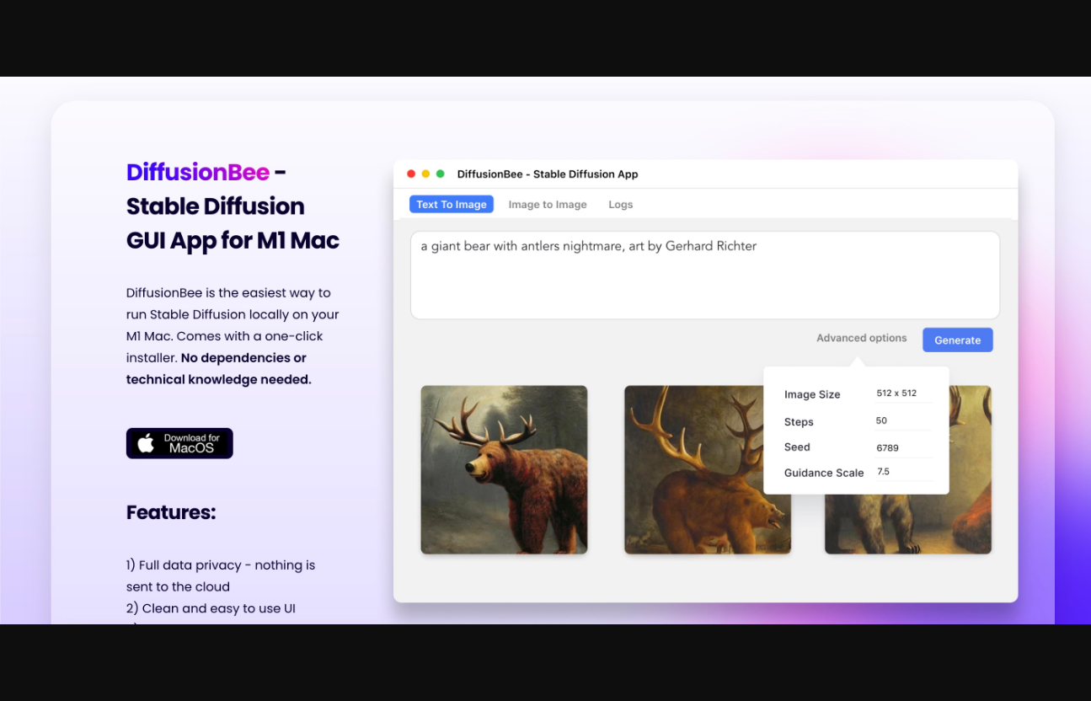Click the window title DiffusionBee - Stable Diffusion App
Screen dimensions: 1091x701
coord(548,174)
